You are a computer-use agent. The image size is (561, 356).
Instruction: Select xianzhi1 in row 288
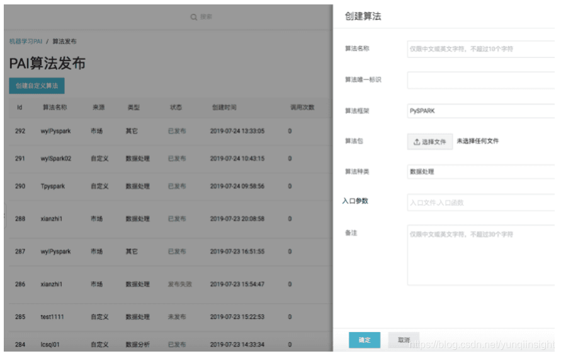tap(52, 219)
